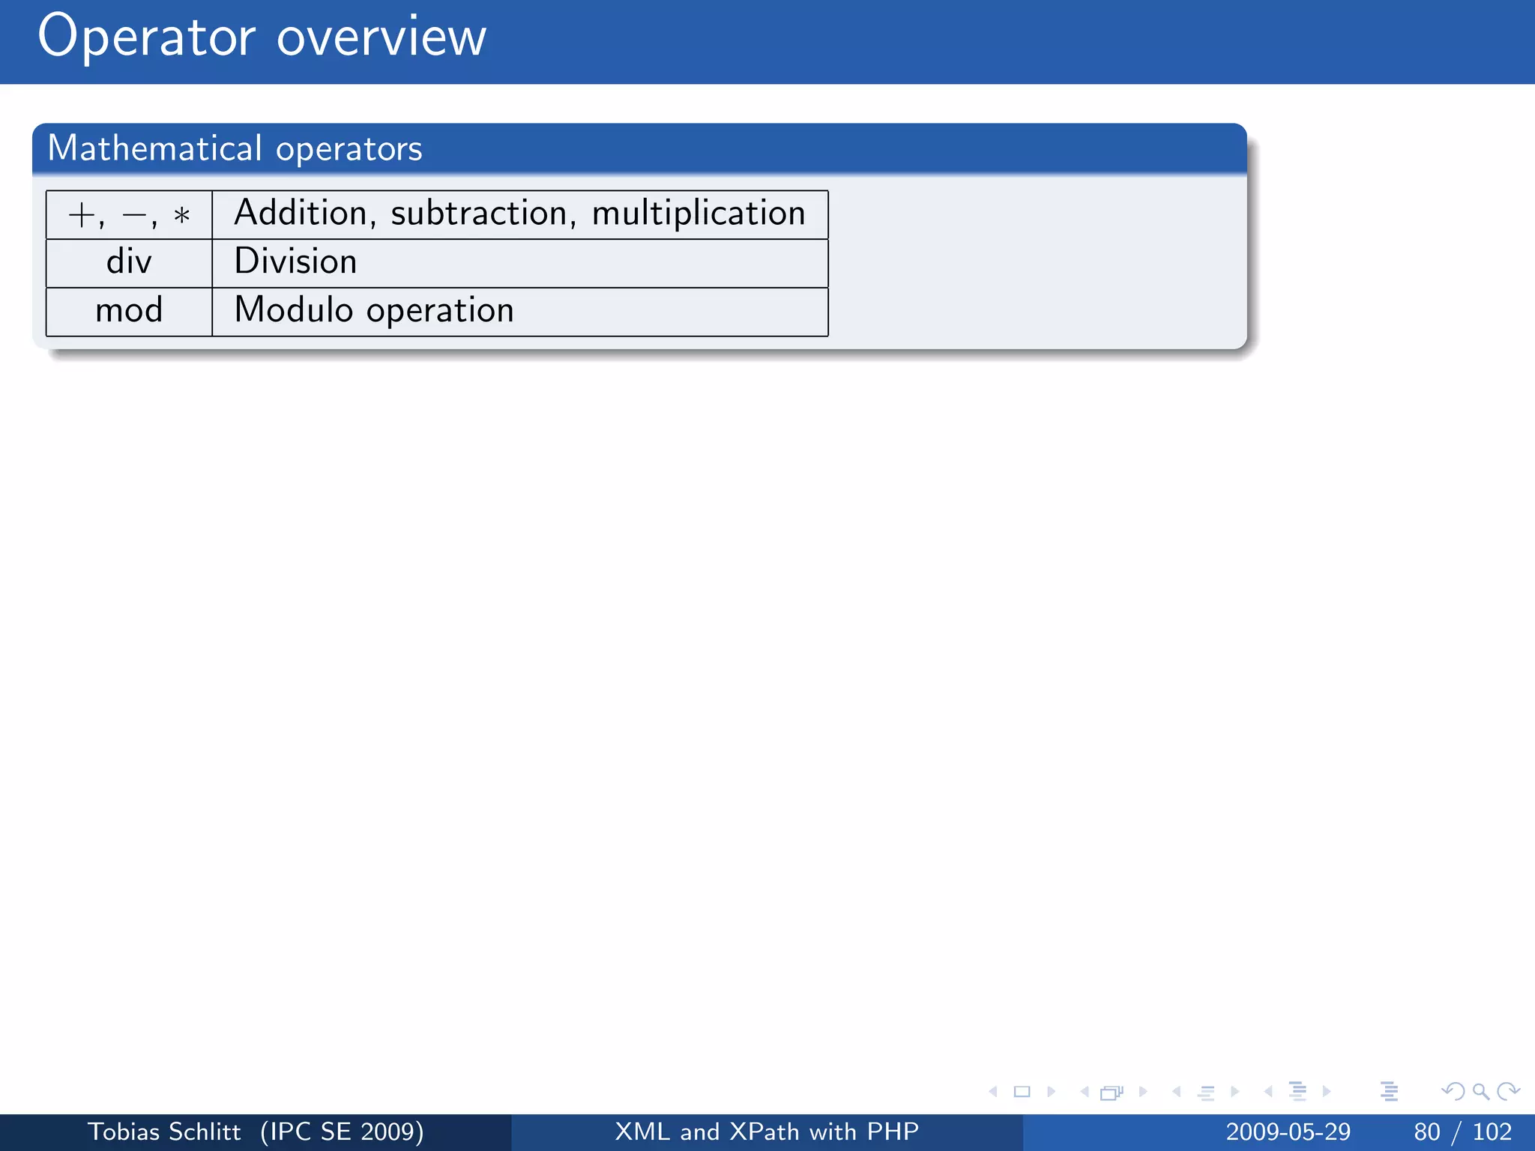Click the section navigation lines icon
Screen dimensions: 1535x1151
[1297, 1092]
